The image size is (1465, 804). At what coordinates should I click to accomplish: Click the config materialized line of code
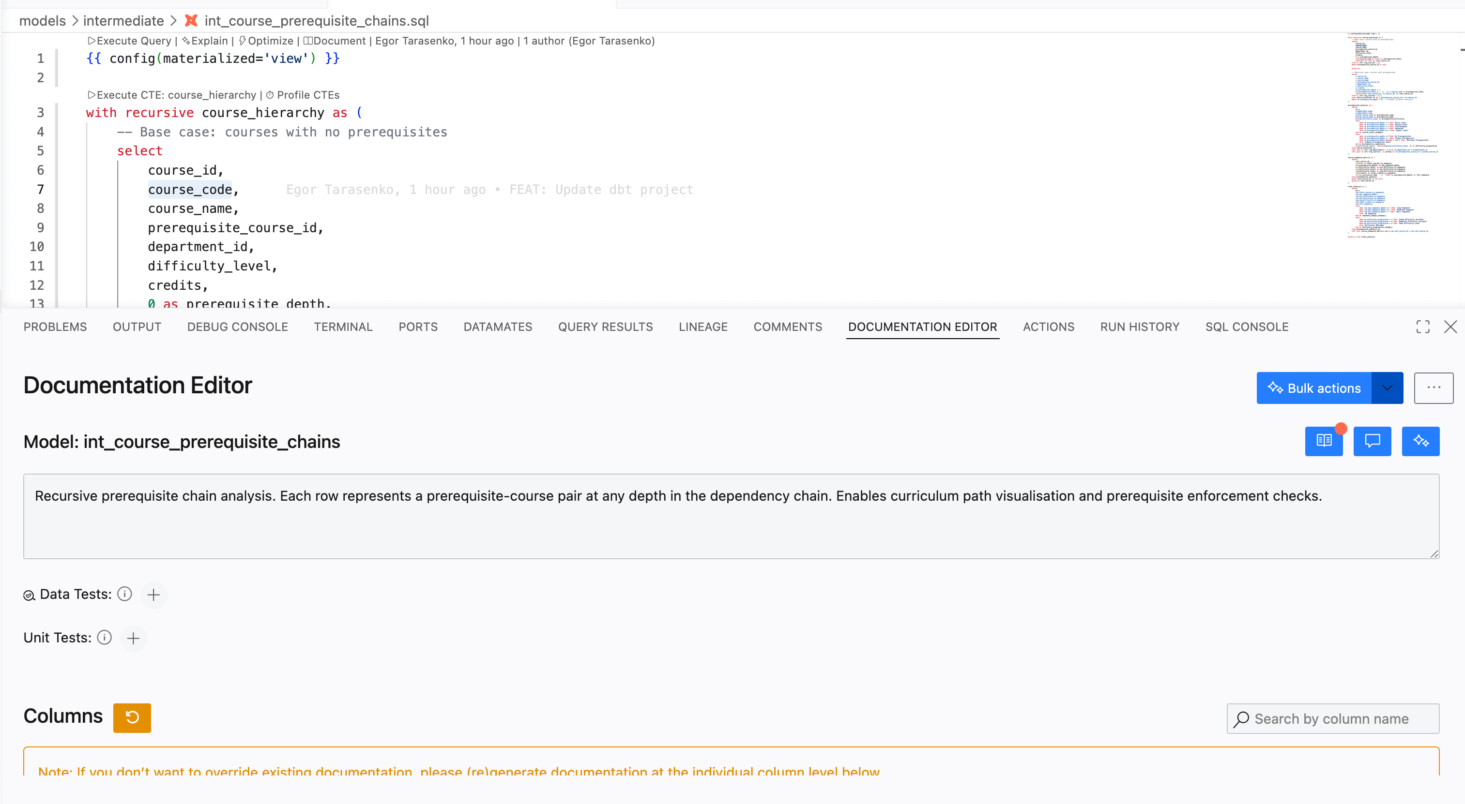(213, 58)
